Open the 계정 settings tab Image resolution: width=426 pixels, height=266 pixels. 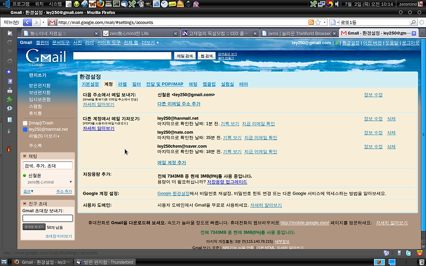[x=108, y=84]
